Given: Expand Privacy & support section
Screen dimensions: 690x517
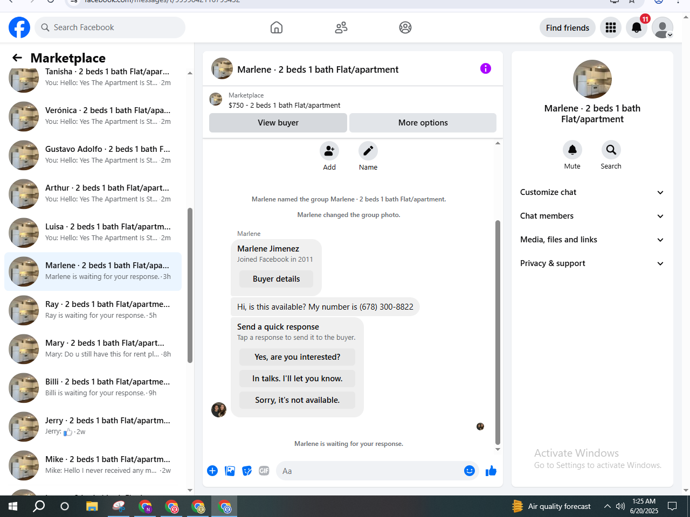Looking at the screenshot, I should (x=592, y=263).
